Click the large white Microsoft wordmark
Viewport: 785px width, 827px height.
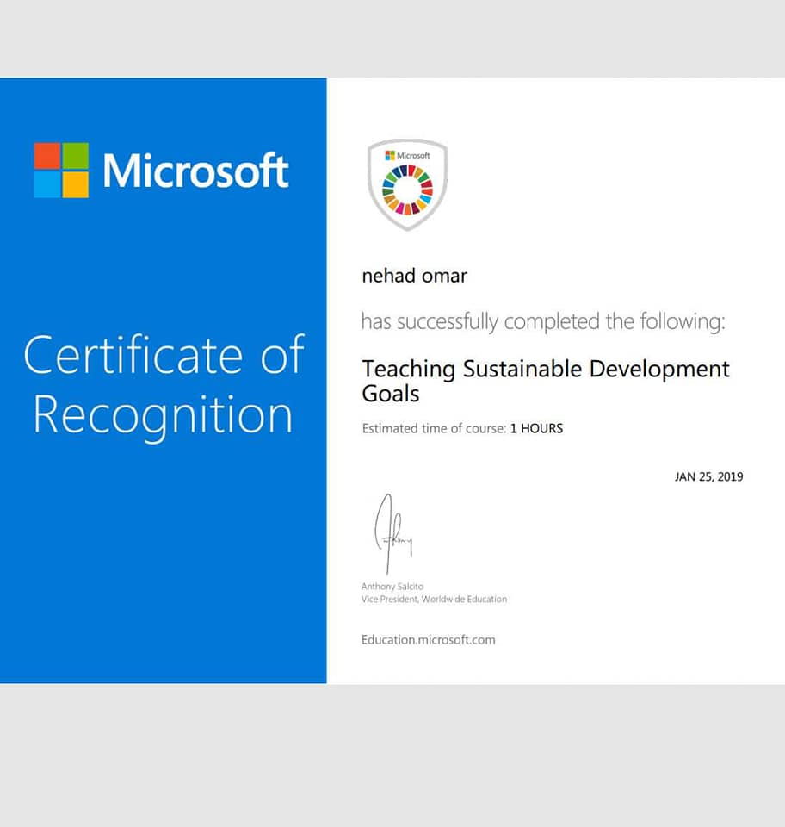tap(195, 171)
